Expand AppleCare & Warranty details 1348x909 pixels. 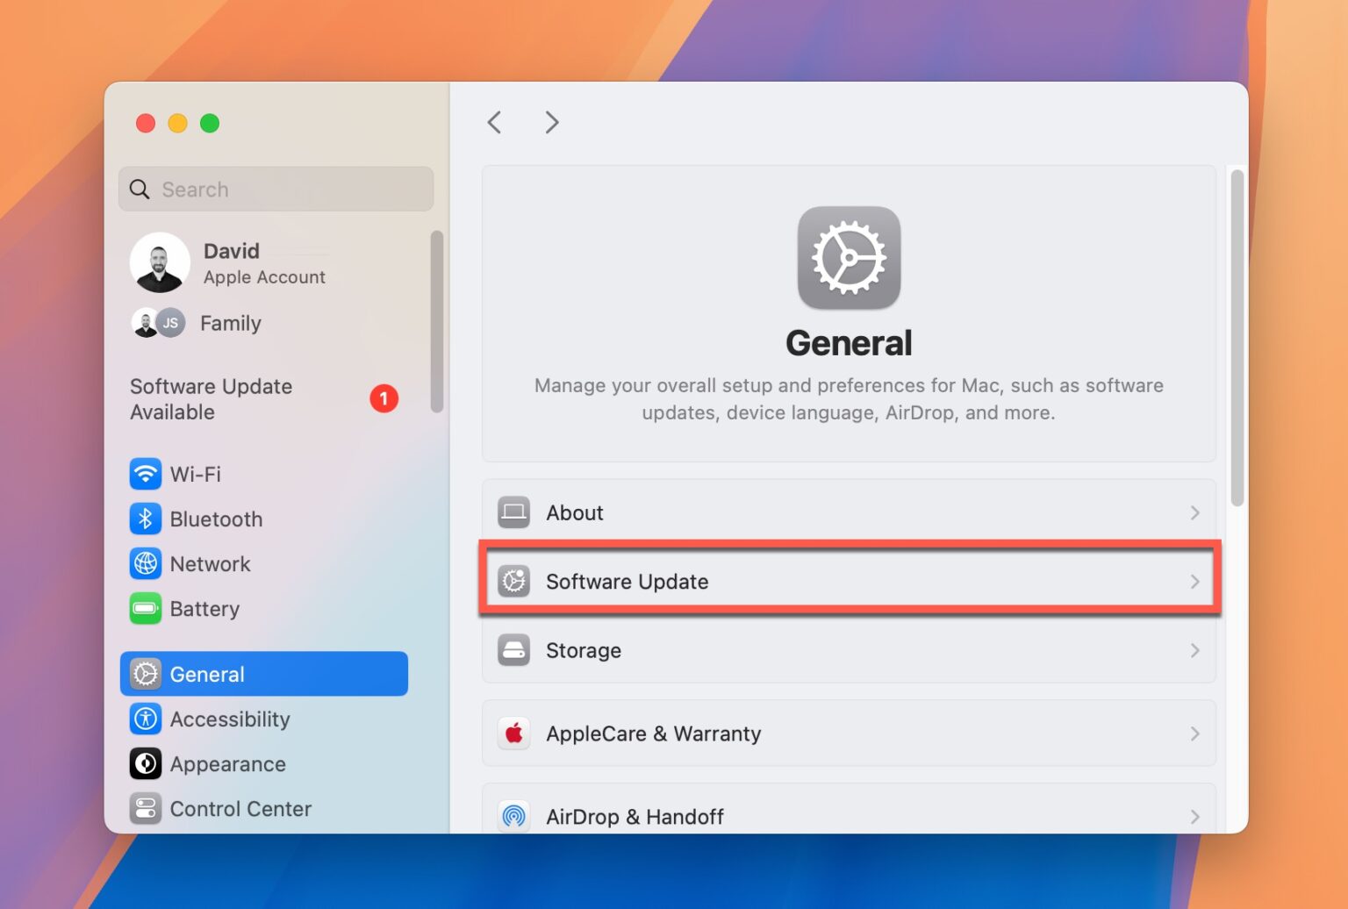click(x=1194, y=733)
